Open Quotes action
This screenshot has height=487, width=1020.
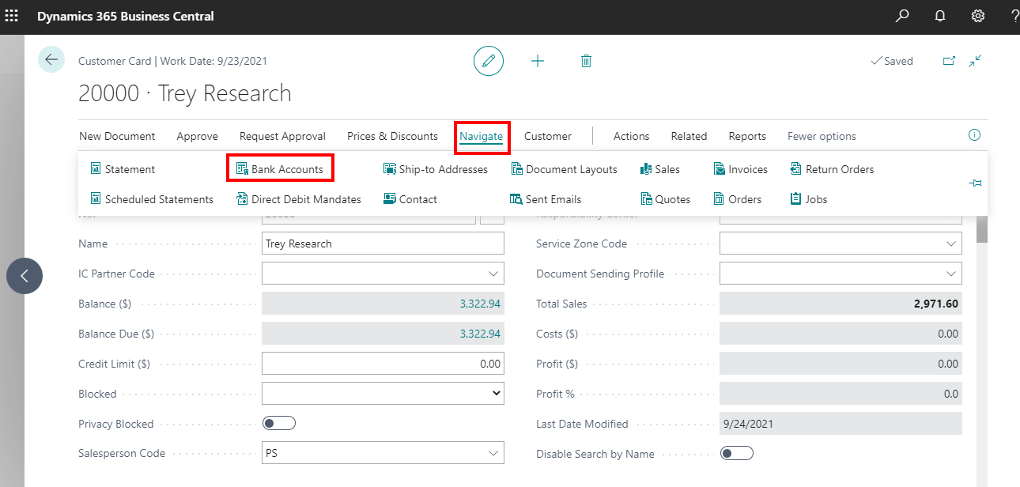(x=665, y=199)
